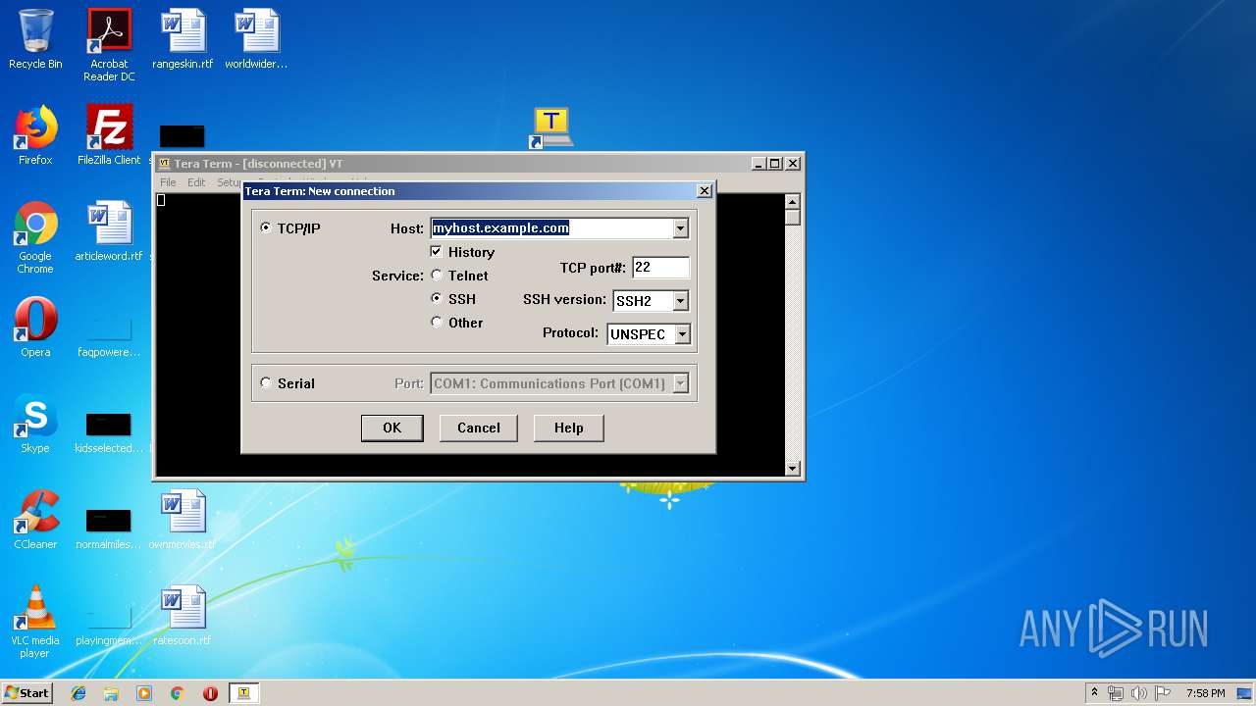Select the Recycle Bin desktop icon

(35, 39)
